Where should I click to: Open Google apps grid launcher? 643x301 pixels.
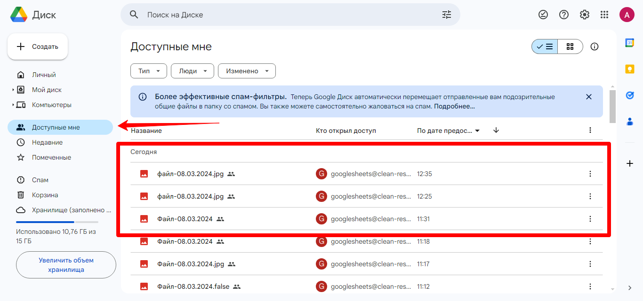[605, 15]
